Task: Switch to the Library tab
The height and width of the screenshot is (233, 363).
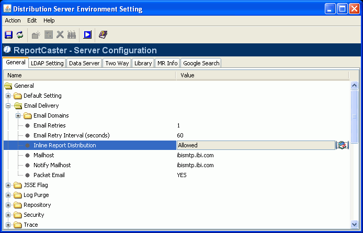Action: (x=143, y=63)
